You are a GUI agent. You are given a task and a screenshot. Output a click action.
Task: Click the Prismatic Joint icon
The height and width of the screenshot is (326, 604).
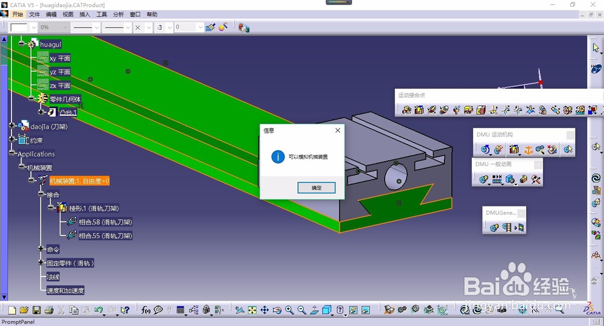419,110
